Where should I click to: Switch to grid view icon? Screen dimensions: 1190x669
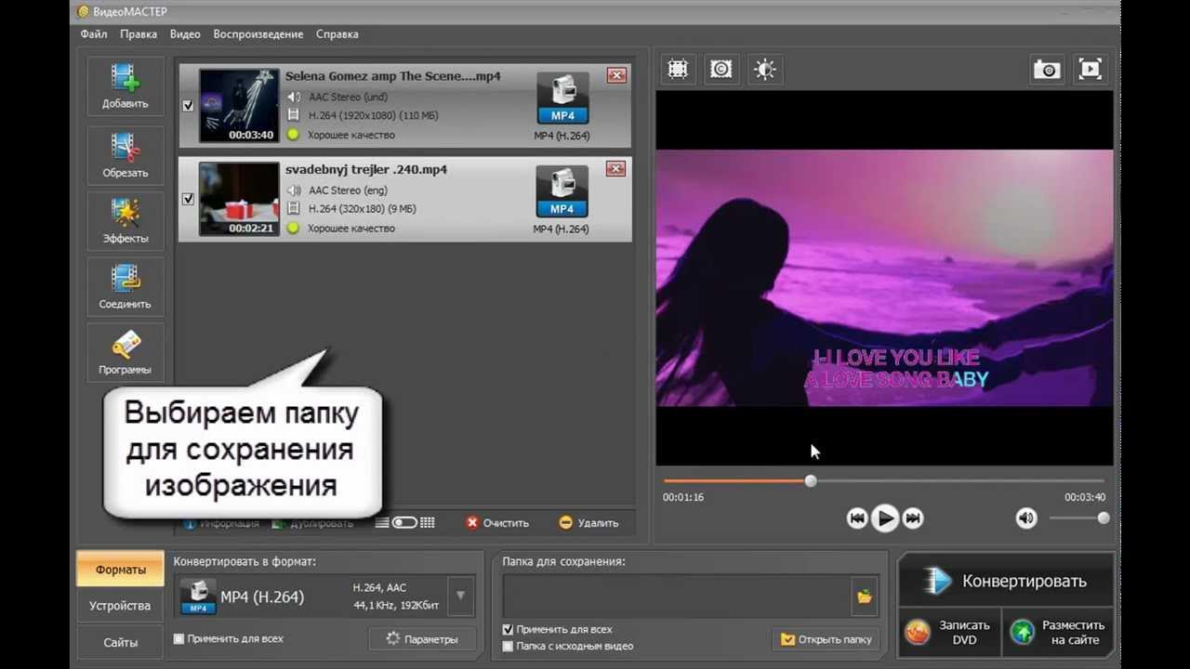tap(428, 523)
